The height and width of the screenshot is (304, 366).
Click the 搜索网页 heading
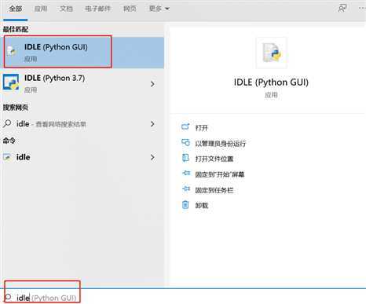(16, 107)
